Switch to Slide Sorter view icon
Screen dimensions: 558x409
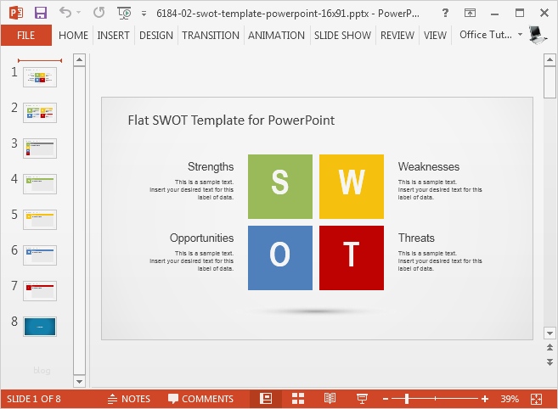(x=298, y=399)
